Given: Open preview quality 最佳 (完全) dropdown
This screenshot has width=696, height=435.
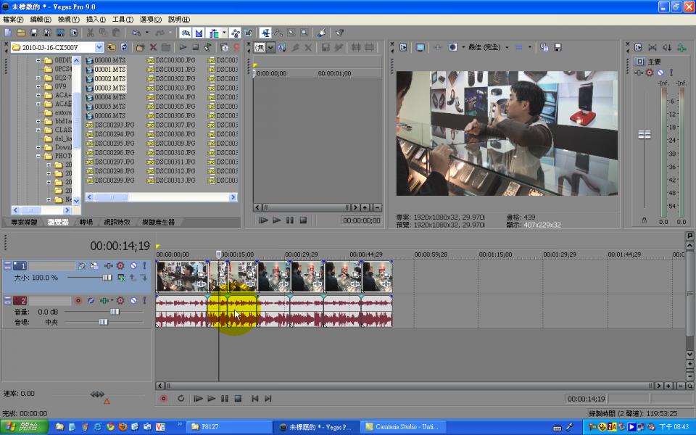Looking at the screenshot, I should point(507,47).
